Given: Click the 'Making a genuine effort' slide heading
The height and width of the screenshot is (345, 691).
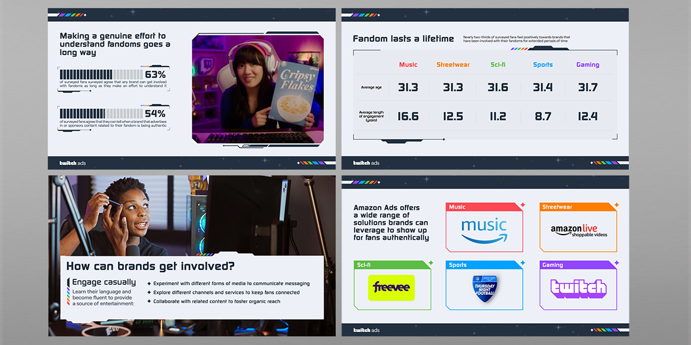Looking at the screenshot, I should (115, 44).
